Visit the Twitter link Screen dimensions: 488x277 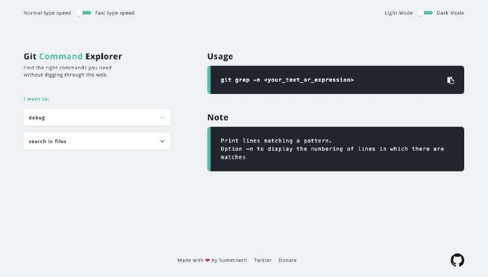coord(262,260)
